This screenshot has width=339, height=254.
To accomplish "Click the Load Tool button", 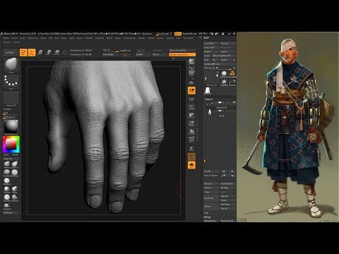I will (x=211, y=43).
